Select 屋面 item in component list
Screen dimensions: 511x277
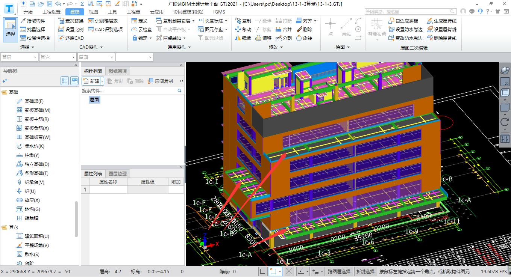coord(94,99)
